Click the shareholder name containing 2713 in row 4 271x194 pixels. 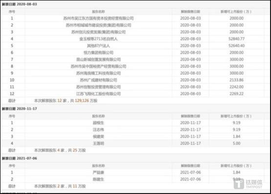click(98, 39)
